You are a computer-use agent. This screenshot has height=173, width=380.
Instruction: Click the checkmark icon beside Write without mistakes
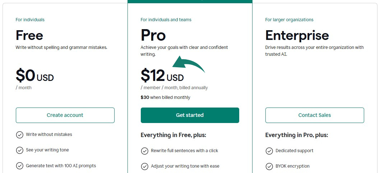pyautogui.click(x=20, y=135)
